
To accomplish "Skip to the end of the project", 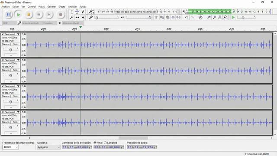I will (49, 14).
